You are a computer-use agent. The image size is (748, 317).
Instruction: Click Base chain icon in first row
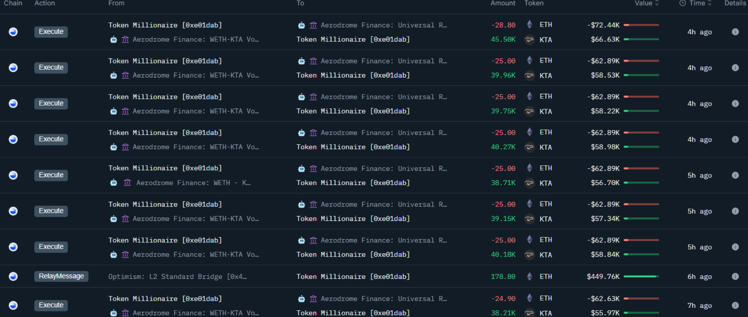point(13,32)
